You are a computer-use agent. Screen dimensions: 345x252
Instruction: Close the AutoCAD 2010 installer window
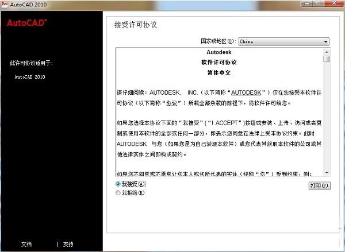tap(334, 3)
